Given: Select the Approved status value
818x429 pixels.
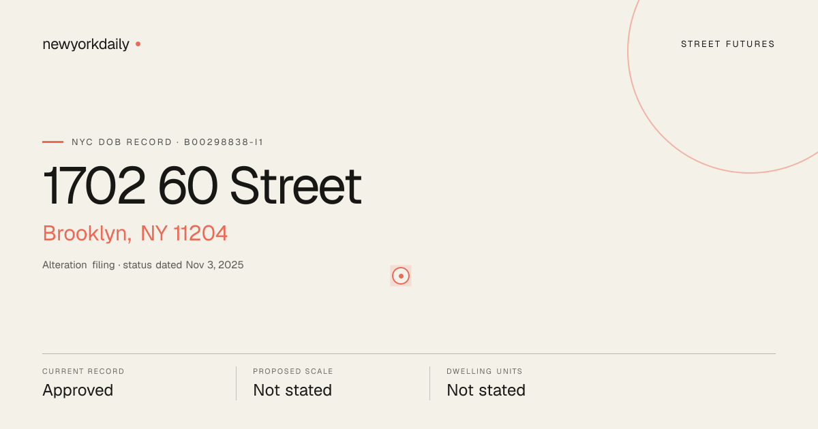Looking at the screenshot, I should click(78, 390).
